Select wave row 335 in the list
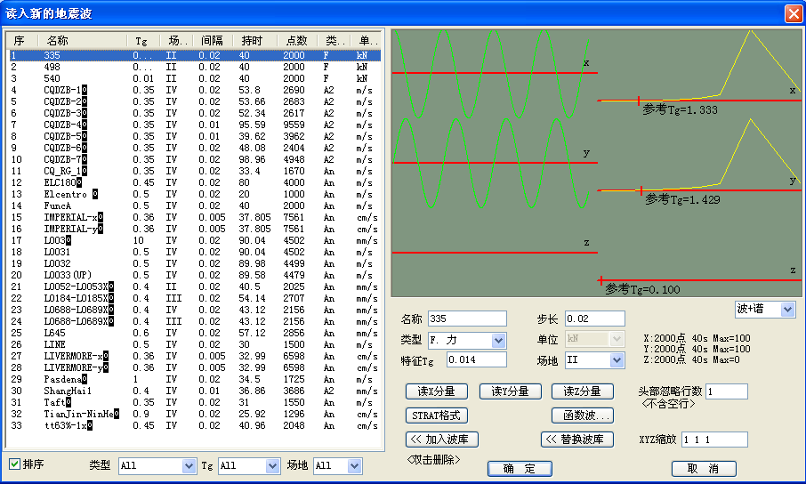The height and width of the screenshot is (484, 806). coord(195,55)
